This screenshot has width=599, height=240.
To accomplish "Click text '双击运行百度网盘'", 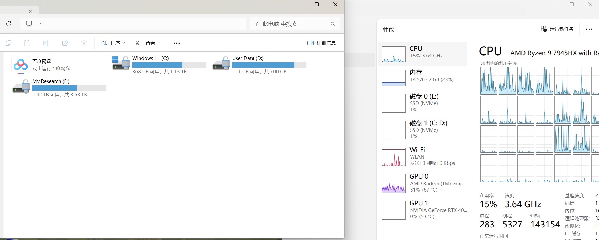I will coord(51,69).
